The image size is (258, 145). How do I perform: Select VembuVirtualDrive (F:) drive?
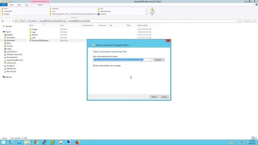pyautogui.click(x=15, y=60)
